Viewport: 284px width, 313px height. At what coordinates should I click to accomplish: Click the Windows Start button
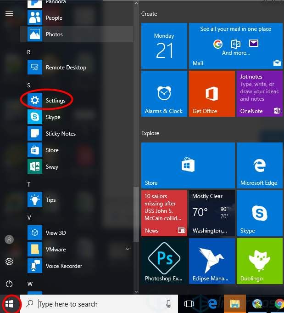[10, 304]
